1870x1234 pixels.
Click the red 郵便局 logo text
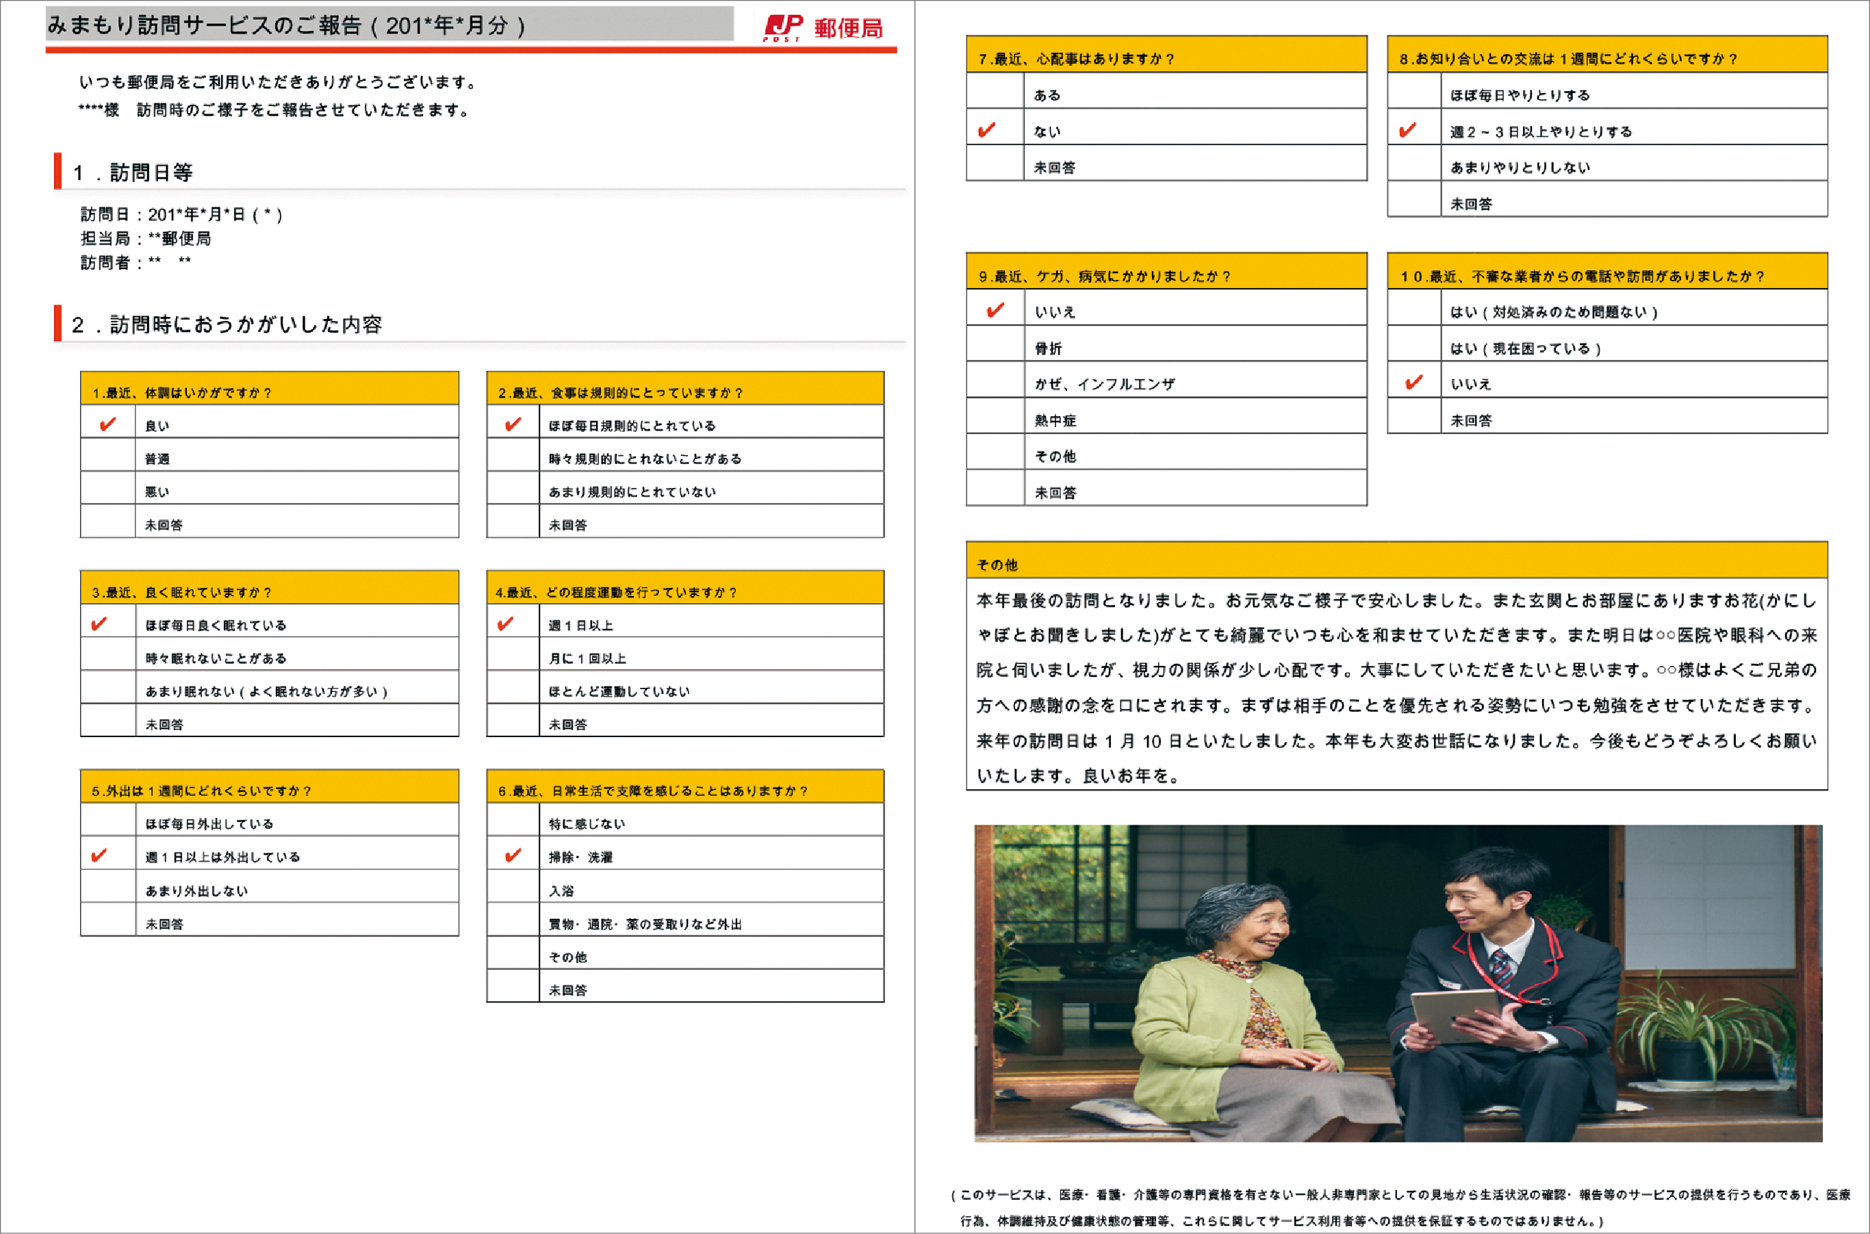coord(849,28)
